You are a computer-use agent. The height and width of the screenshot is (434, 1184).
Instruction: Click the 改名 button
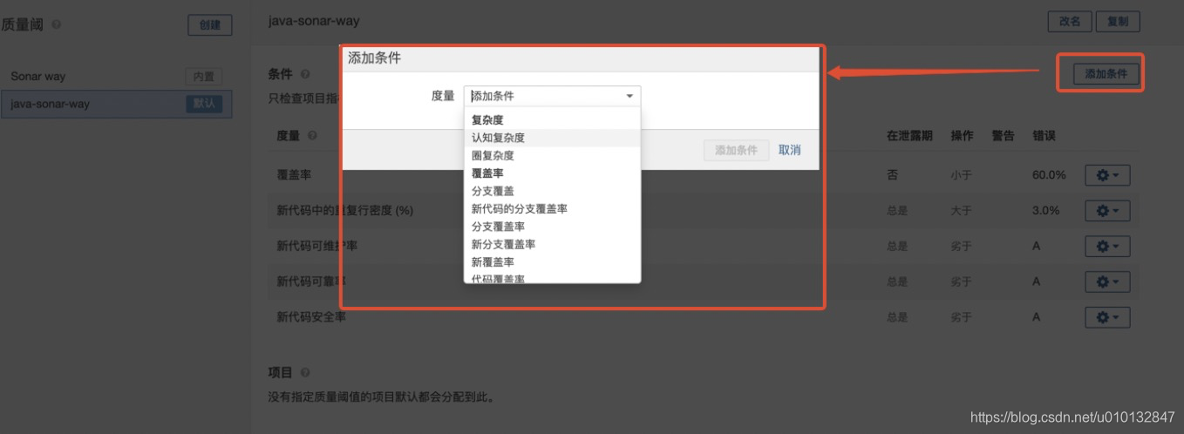1070,22
